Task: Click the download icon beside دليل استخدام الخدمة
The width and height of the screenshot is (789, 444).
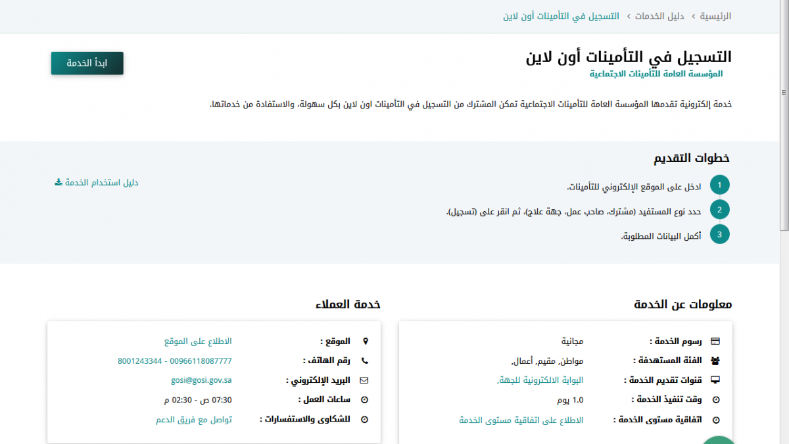Action: click(x=58, y=182)
